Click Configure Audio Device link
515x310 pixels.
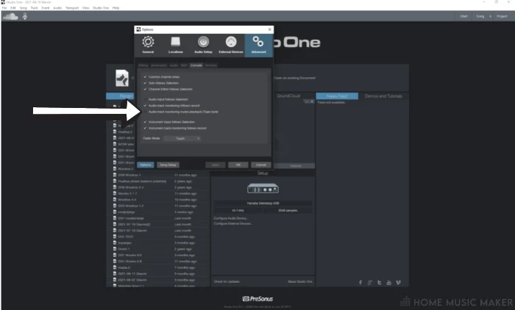tap(231, 218)
